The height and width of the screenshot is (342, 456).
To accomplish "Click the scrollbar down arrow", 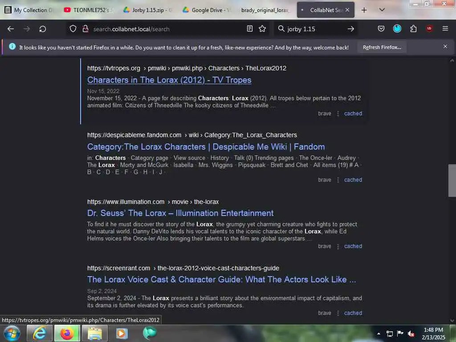I will tap(452, 321).
